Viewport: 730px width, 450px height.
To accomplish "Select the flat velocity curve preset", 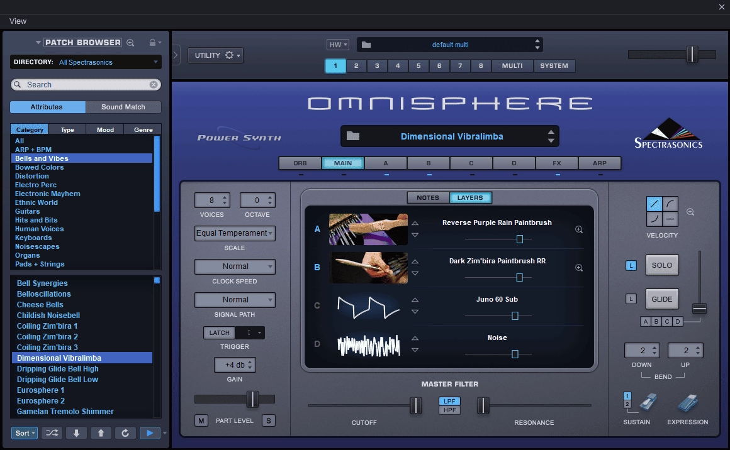I will point(670,219).
